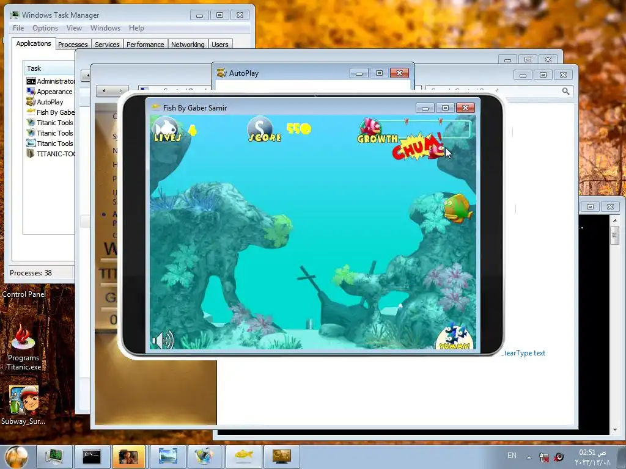Click the Lives fish icon in game
This screenshot has height=469, width=626.
tap(166, 129)
